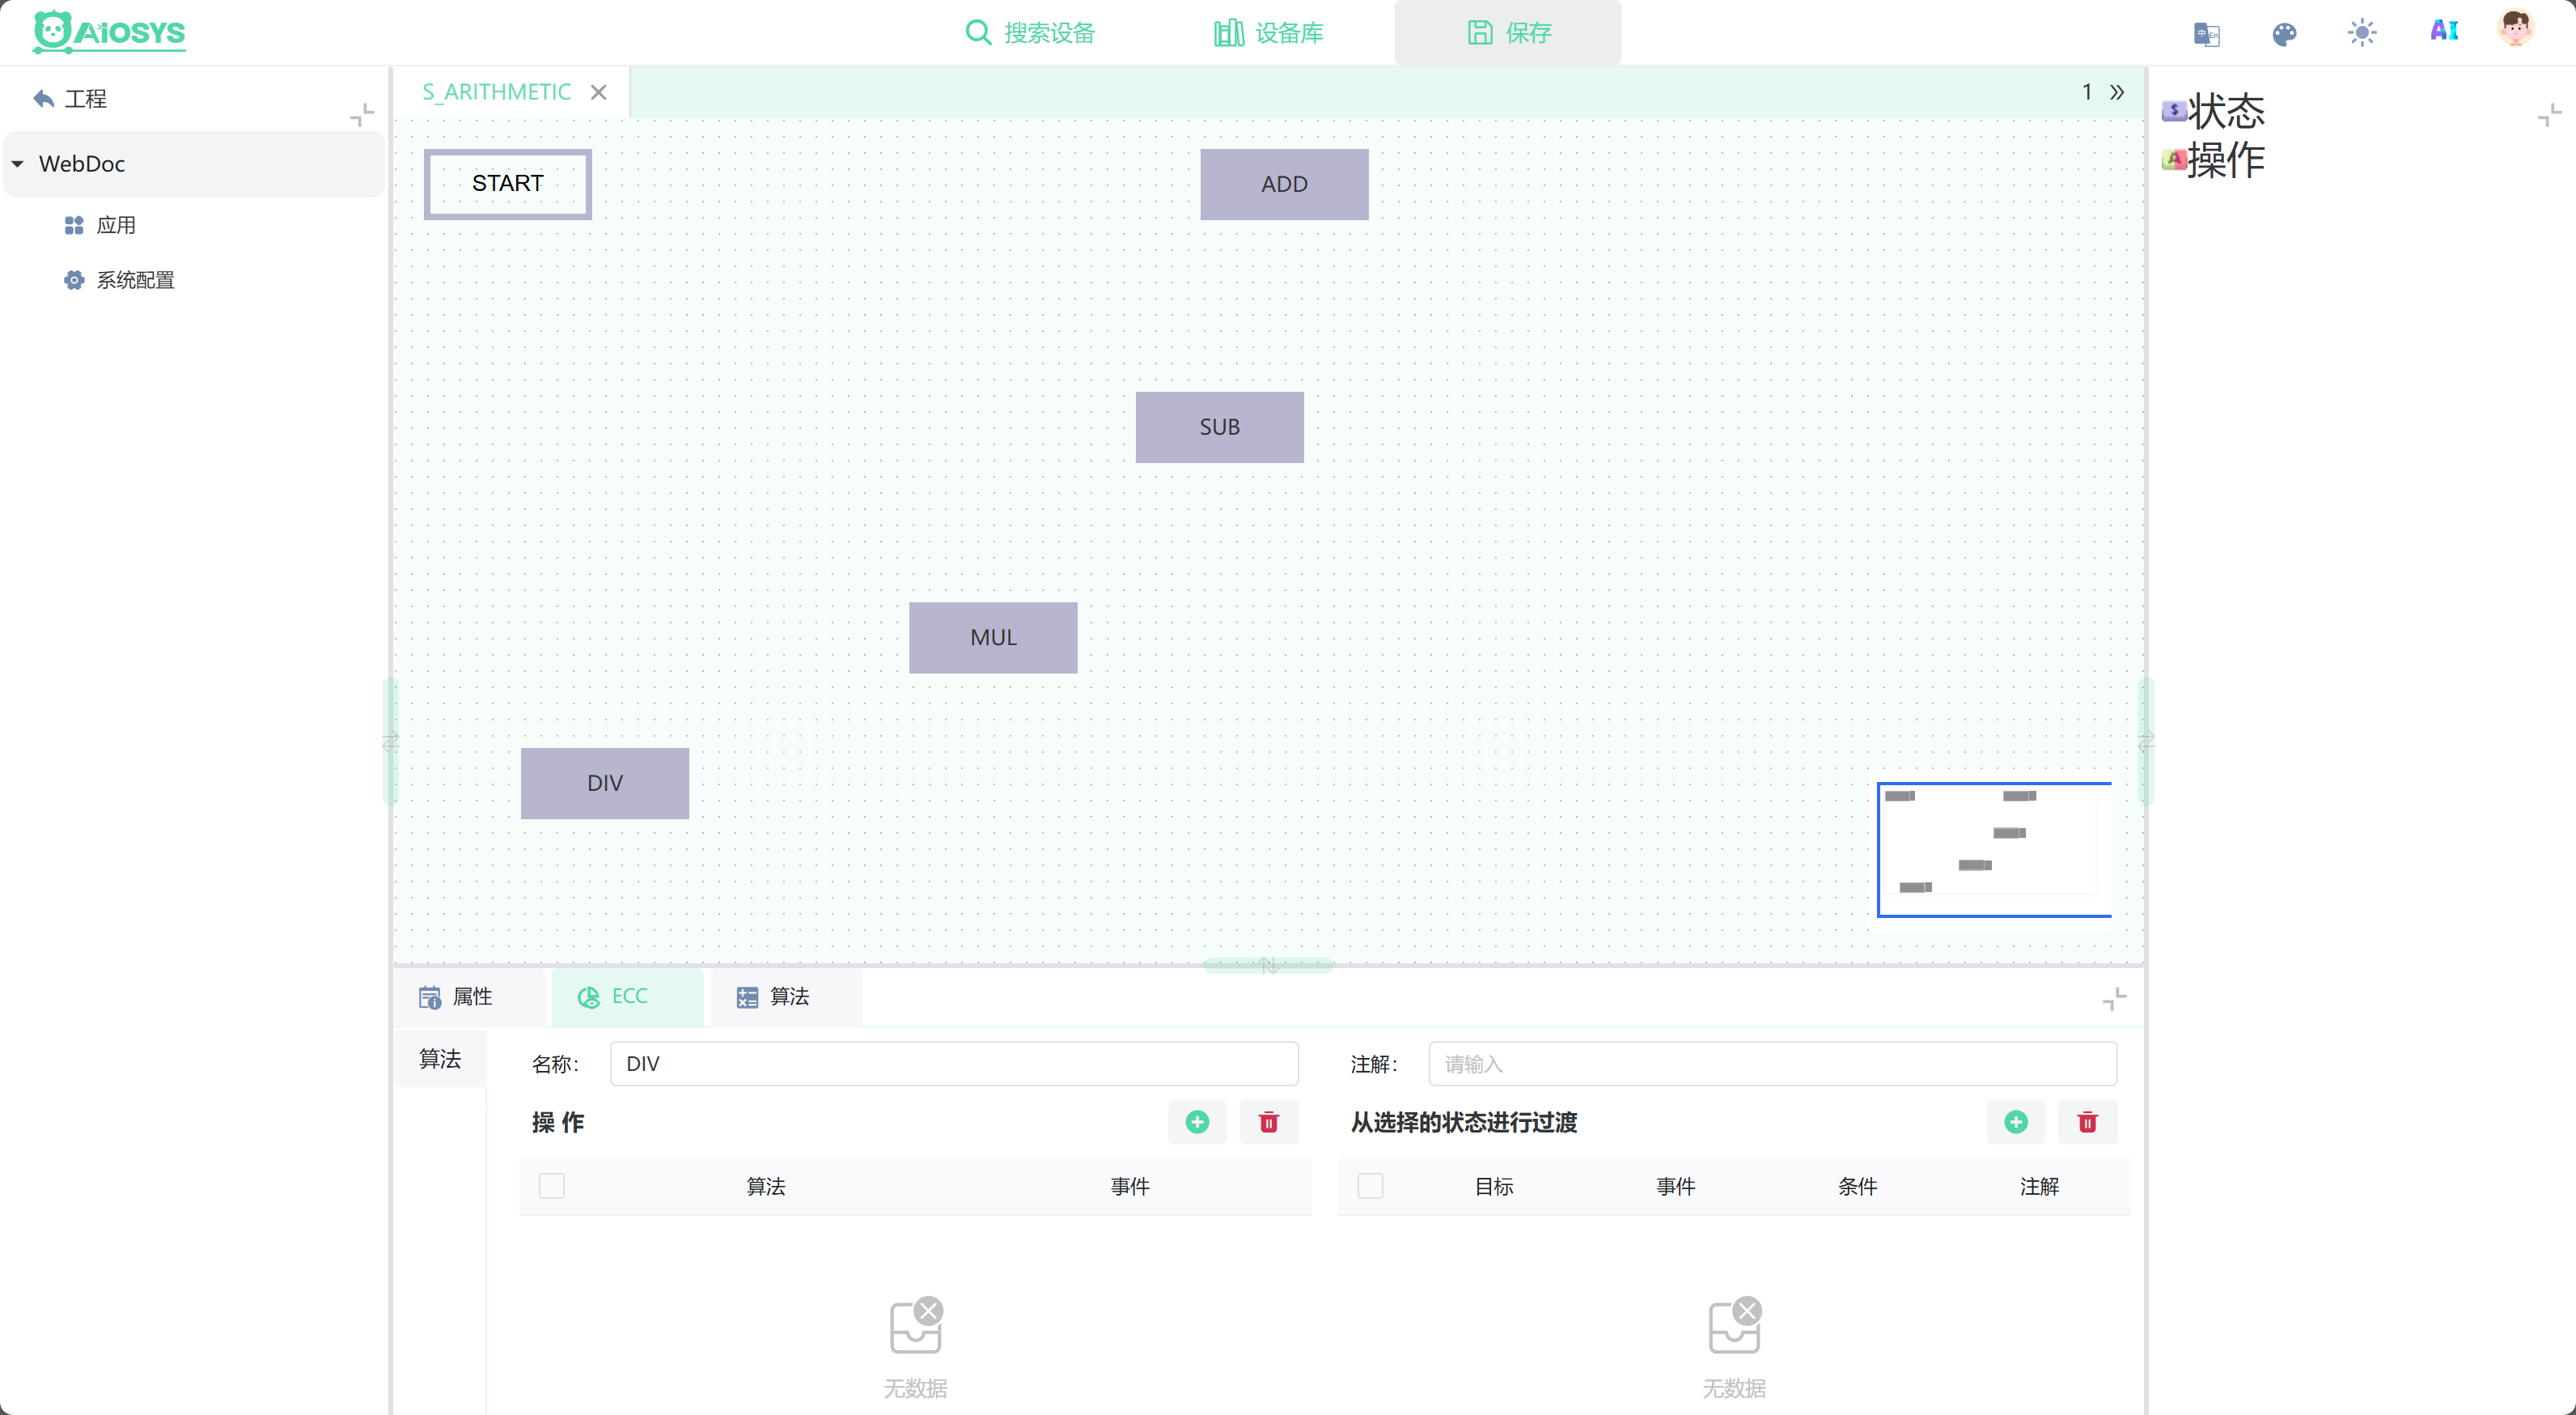Open the device library
The height and width of the screenshot is (1415, 2576).
(1268, 33)
